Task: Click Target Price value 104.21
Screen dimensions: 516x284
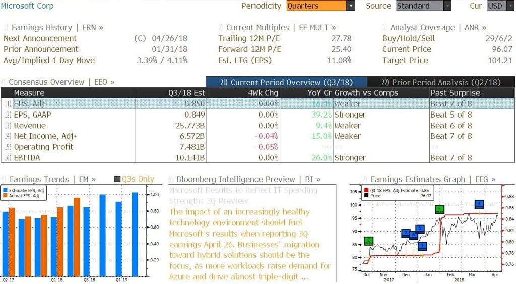Action: pos(500,60)
